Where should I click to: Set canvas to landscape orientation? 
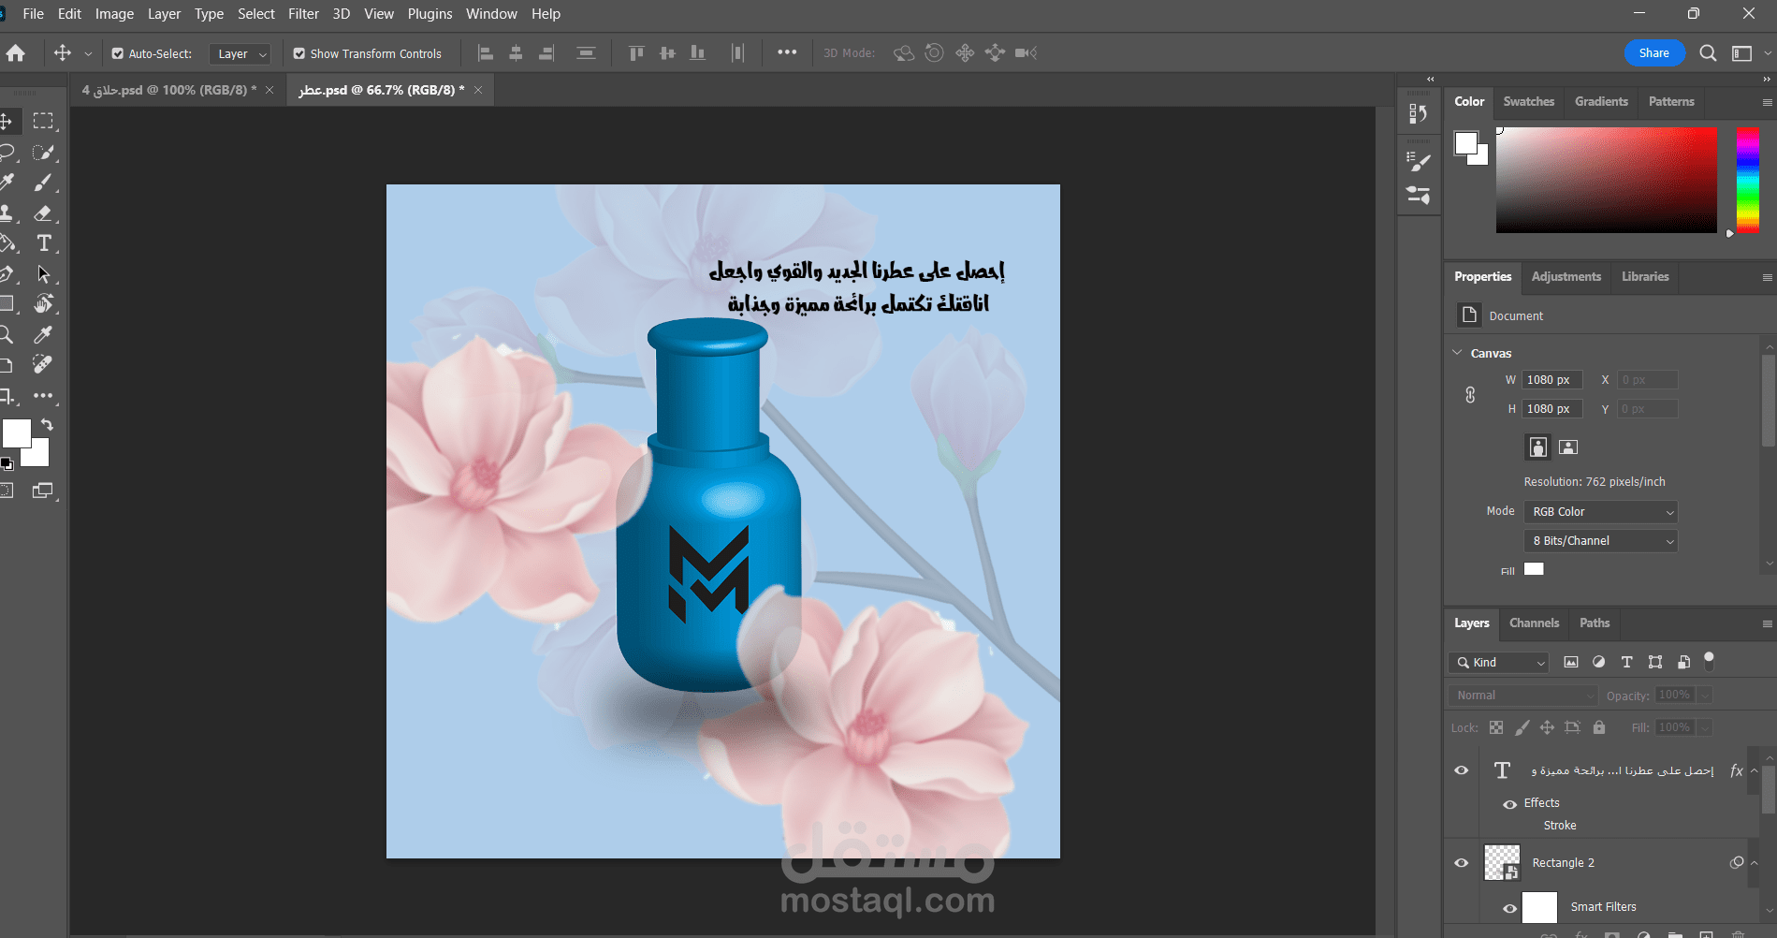coord(1569,447)
